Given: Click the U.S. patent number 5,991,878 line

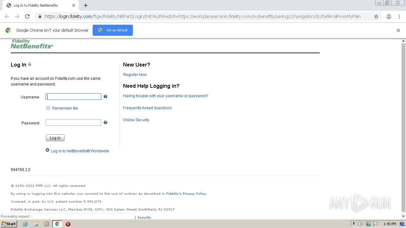Looking at the screenshot, I should 56,202.
